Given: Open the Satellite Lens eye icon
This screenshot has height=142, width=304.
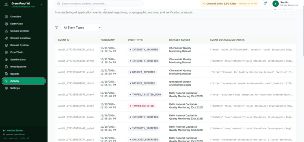Looking at the screenshot, I should point(6,60).
